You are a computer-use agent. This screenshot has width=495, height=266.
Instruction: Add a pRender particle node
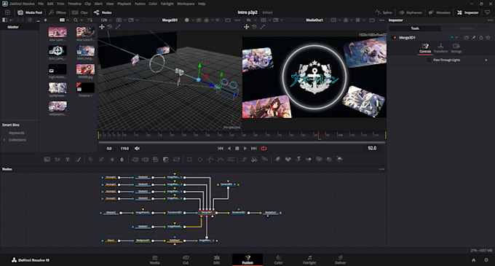tap(264, 160)
